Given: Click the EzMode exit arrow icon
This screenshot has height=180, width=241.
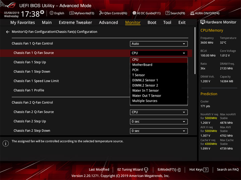Looking at the screenshot, I should [178, 170].
